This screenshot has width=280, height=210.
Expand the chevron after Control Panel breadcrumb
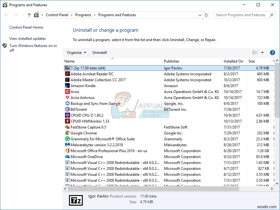(72, 15)
